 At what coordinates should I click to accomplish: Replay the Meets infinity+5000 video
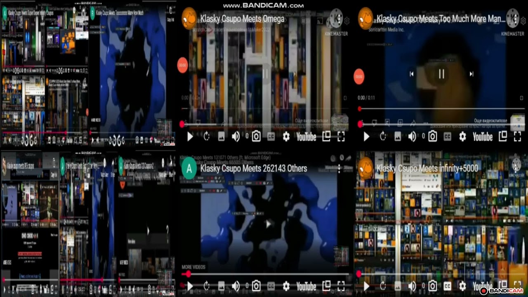click(x=383, y=286)
